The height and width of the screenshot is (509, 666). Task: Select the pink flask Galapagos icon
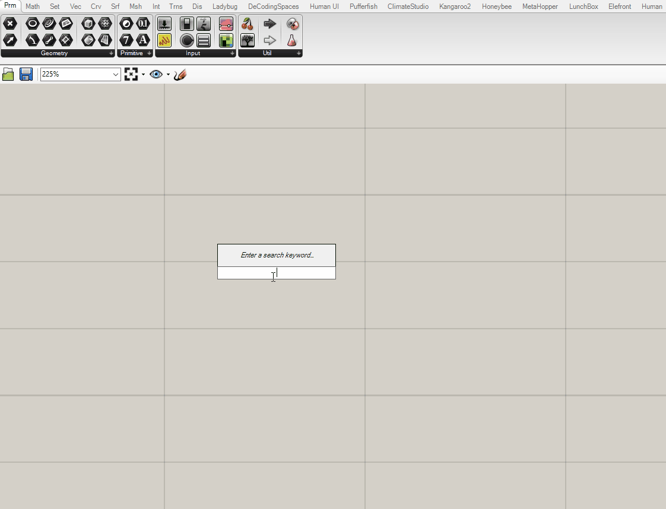(292, 40)
